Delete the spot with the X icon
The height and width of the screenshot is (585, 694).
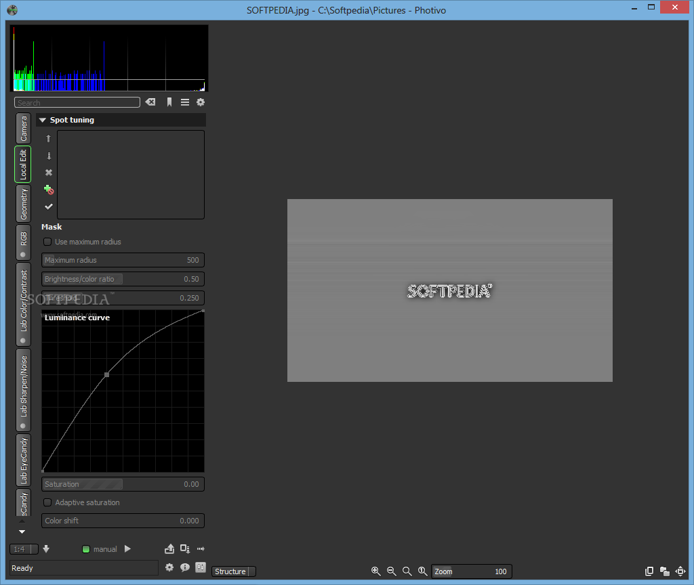click(49, 173)
